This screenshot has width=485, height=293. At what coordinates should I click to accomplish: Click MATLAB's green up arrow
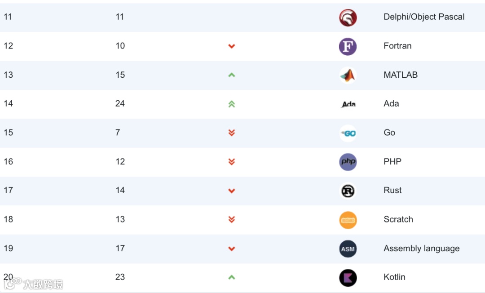point(231,75)
